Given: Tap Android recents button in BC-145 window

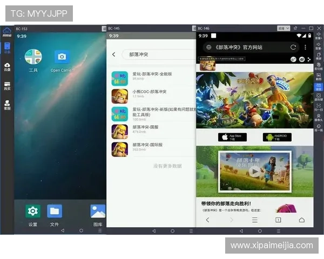Looking at the screenshot, I should [x=191, y=231].
